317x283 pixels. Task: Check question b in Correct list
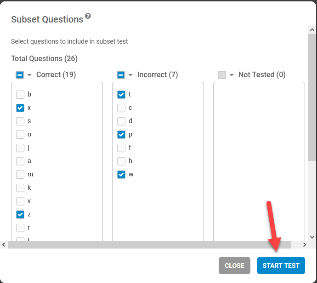(x=20, y=95)
